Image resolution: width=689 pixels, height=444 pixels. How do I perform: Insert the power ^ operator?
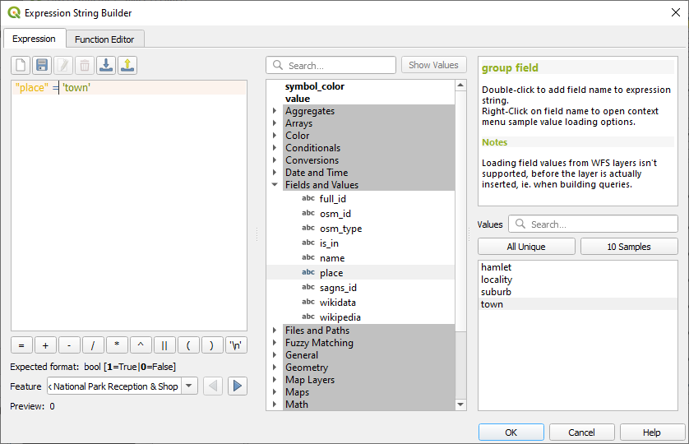(x=141, y=345)
